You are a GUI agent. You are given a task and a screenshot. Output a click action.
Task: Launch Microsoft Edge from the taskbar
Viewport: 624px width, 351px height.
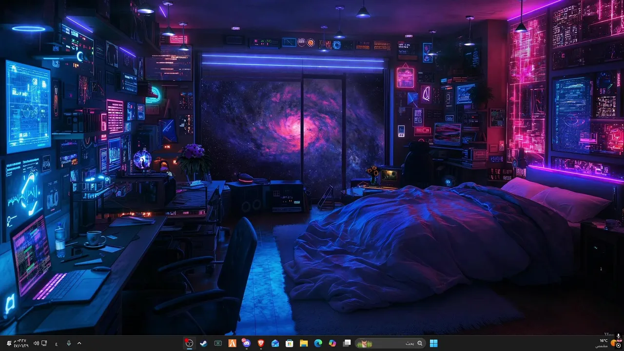pyautogui.click(x=318, y=343)
